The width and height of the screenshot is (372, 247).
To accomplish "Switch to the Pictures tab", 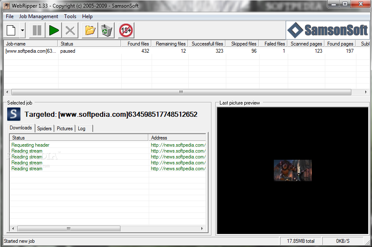I will tap(64, 129).
